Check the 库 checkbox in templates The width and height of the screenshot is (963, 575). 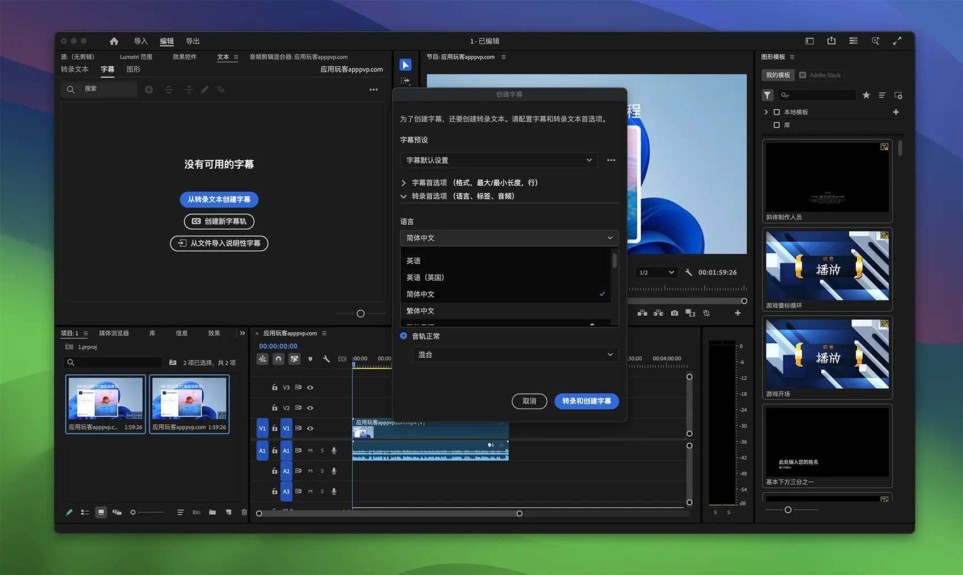coord(777,125)
